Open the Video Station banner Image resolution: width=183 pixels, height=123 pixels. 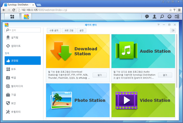coord(143,100)
